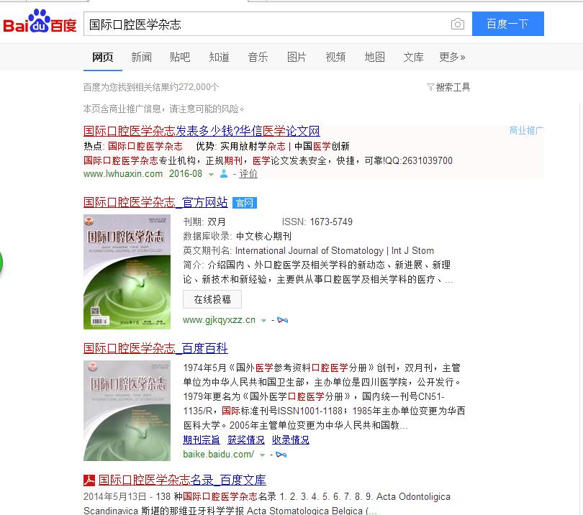This screenshot has width=583, height=515.
Task: Open the 更多» tab menu
Action: pyautogui.click(x=452, y=58)
